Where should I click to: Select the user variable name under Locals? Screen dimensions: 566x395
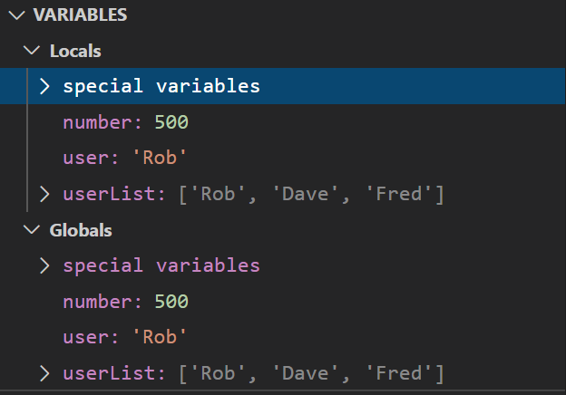[85, 158]
